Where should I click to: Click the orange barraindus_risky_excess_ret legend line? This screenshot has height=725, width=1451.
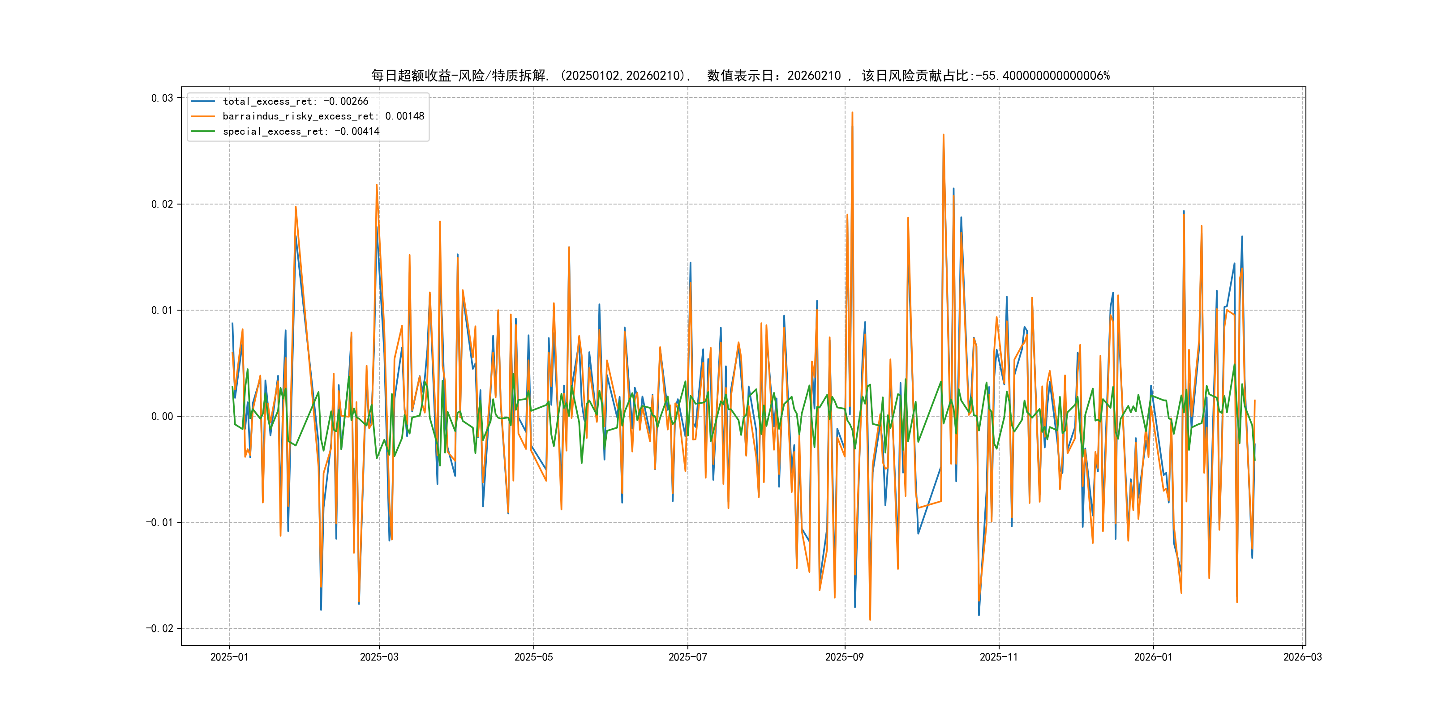point(203,116)
